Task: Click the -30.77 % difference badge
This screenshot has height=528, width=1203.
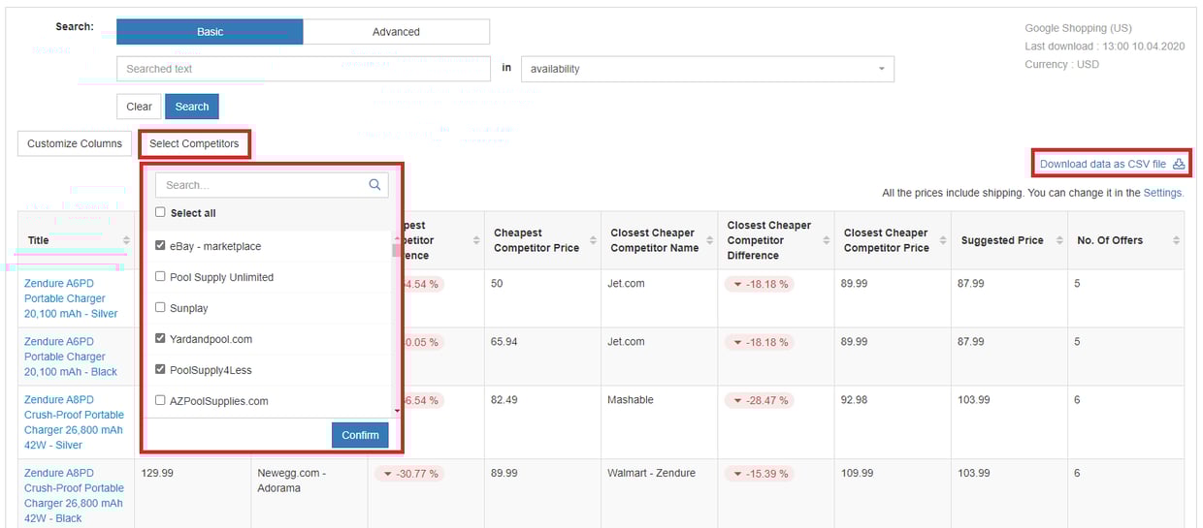Action: tap(407, 474)
